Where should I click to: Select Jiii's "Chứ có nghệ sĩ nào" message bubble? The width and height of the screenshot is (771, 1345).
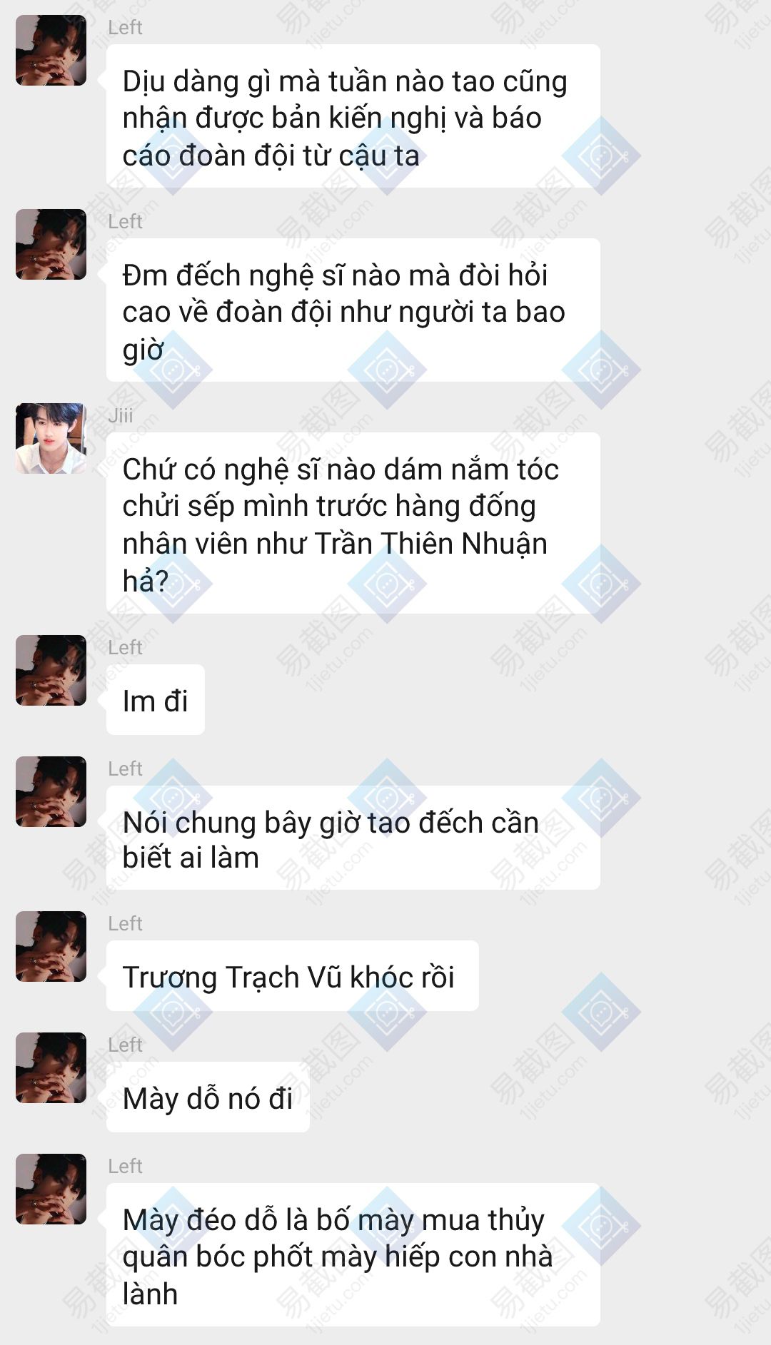click(353, 523)
